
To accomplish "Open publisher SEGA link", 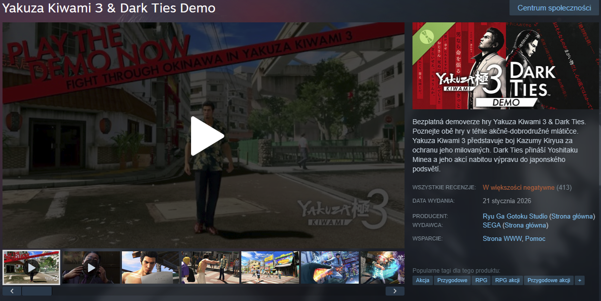I will tap(492, 225).
